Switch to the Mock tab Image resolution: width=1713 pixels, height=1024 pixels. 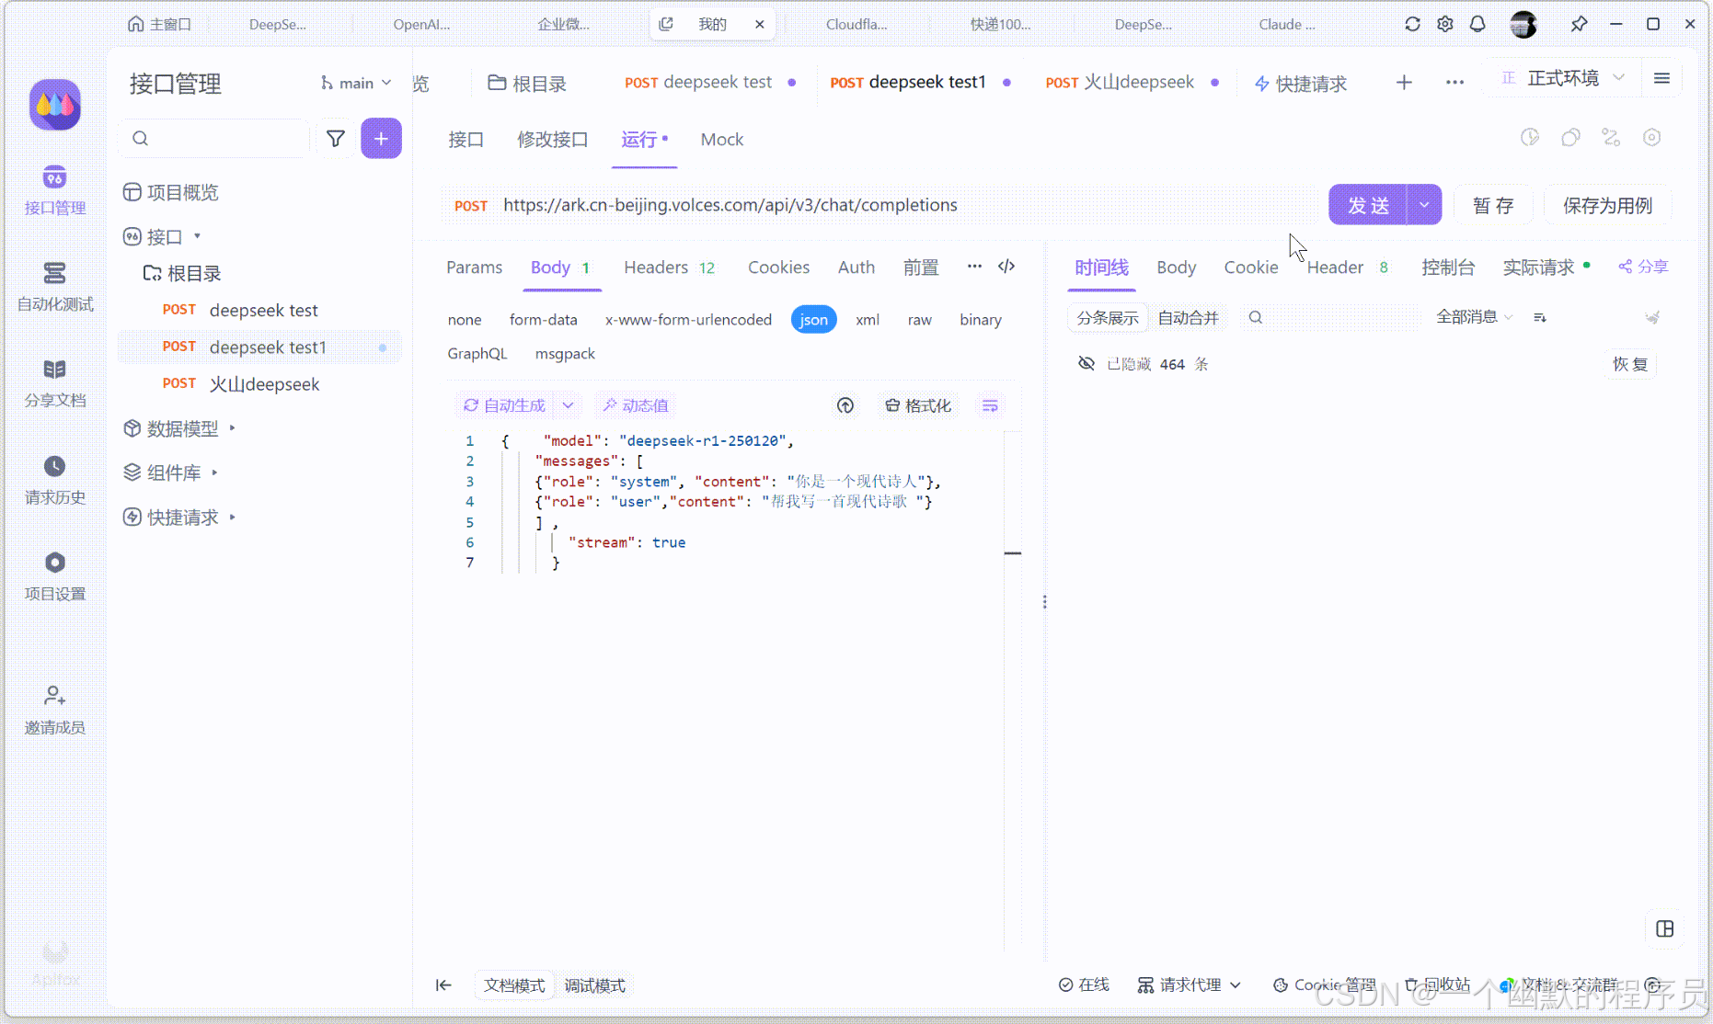coord(721,140)
